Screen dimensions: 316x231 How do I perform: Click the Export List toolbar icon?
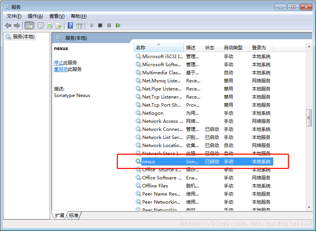pos(59,25)
